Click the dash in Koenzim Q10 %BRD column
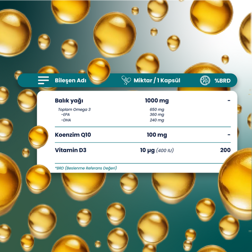 tap(229, 135)
